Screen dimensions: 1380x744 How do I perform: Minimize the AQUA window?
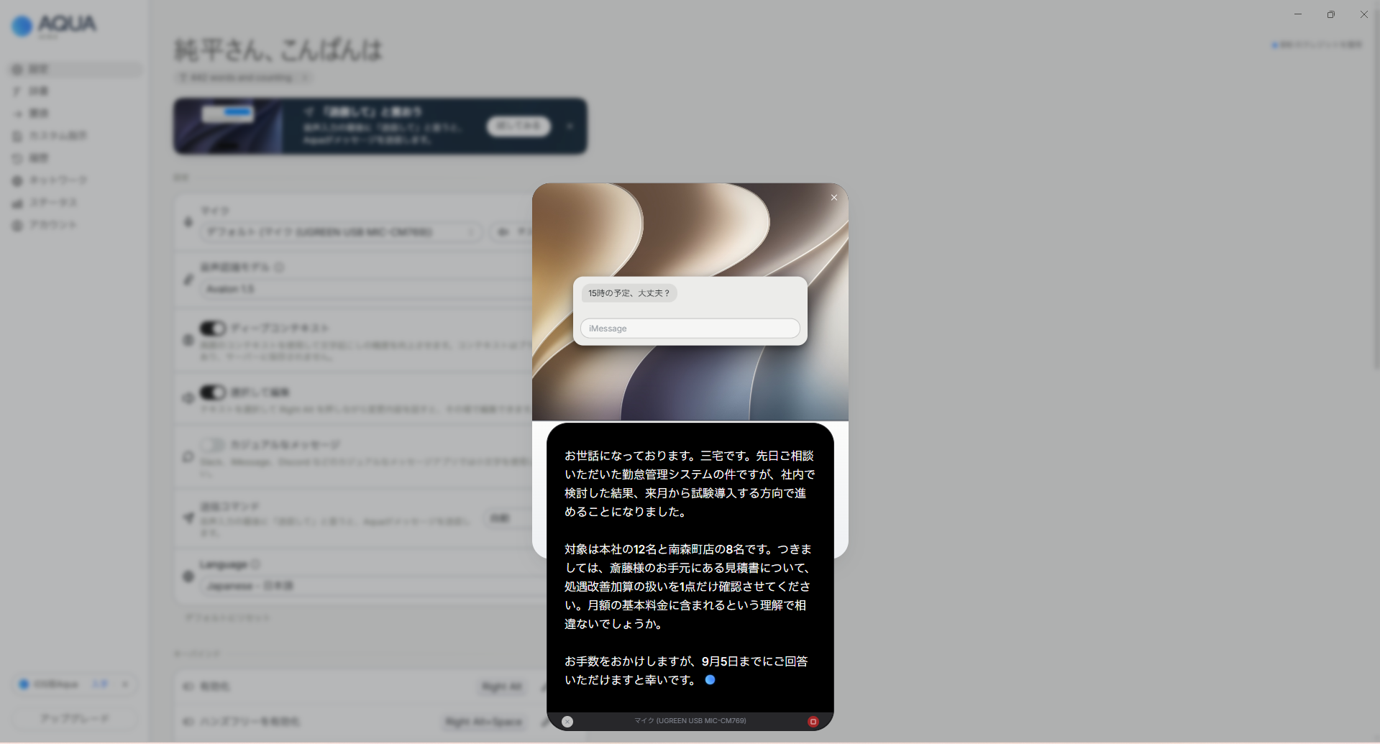click(x=1298, y=14)
